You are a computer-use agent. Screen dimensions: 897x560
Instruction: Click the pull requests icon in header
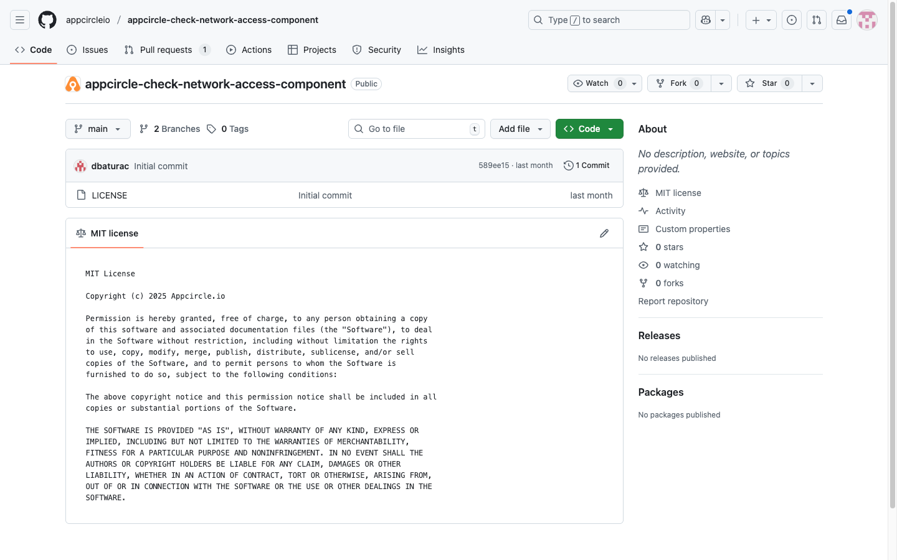(816, 20)
